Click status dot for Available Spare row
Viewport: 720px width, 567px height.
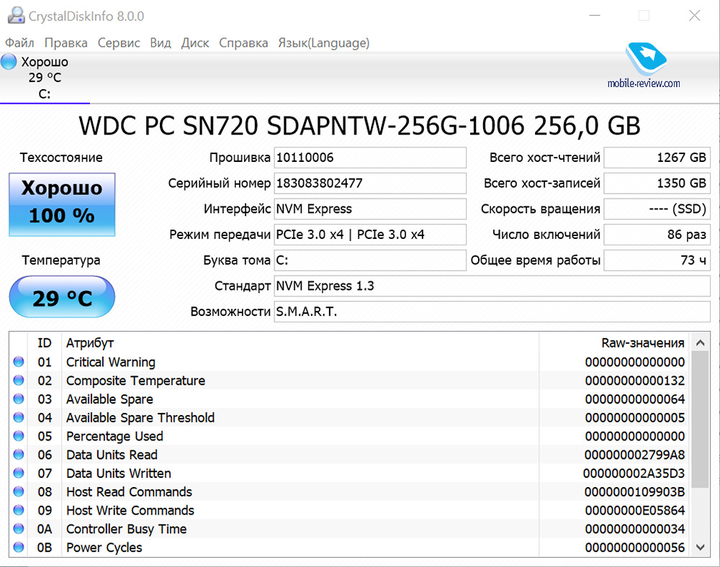(x=19, y=399)
